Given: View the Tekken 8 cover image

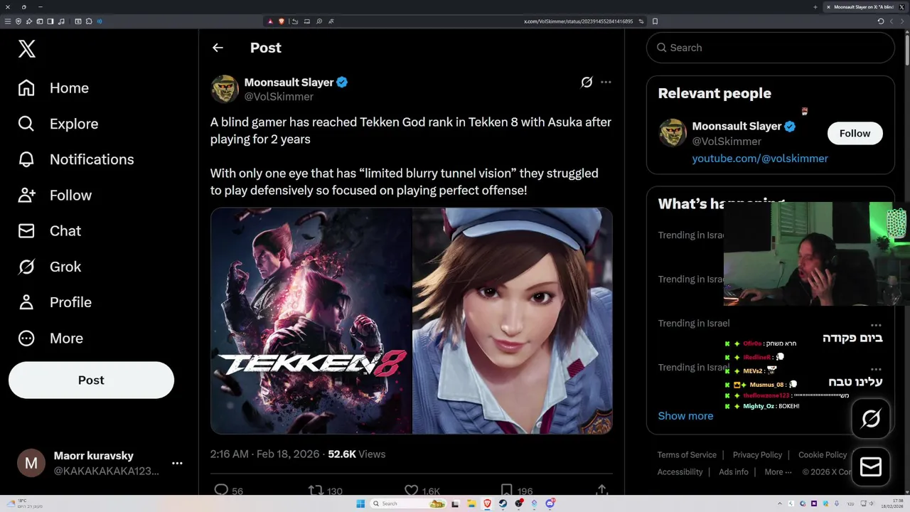Looking at the screenshot, I should [x=311, y=321].
